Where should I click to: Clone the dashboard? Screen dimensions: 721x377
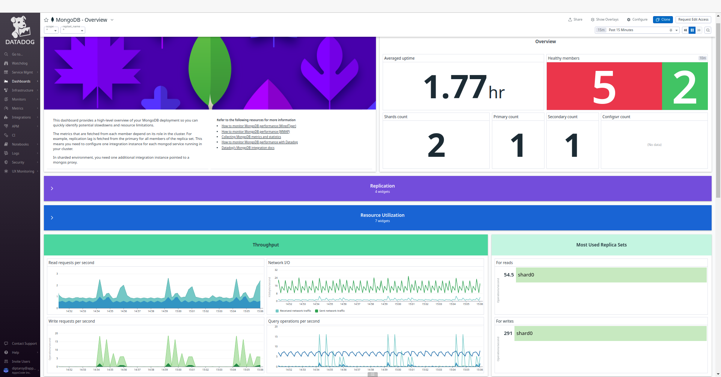pos(663,20)
